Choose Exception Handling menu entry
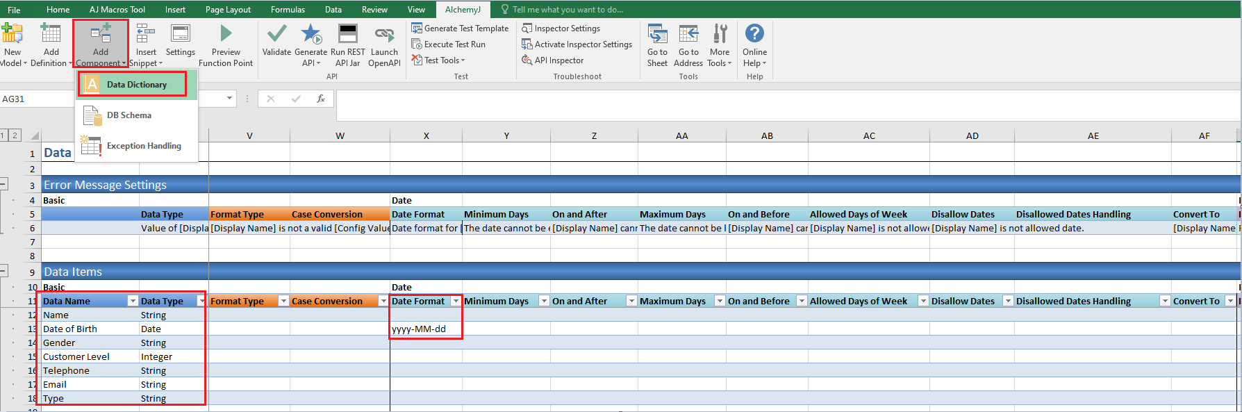The image size is (1242, 412). (x=143, y=146)
